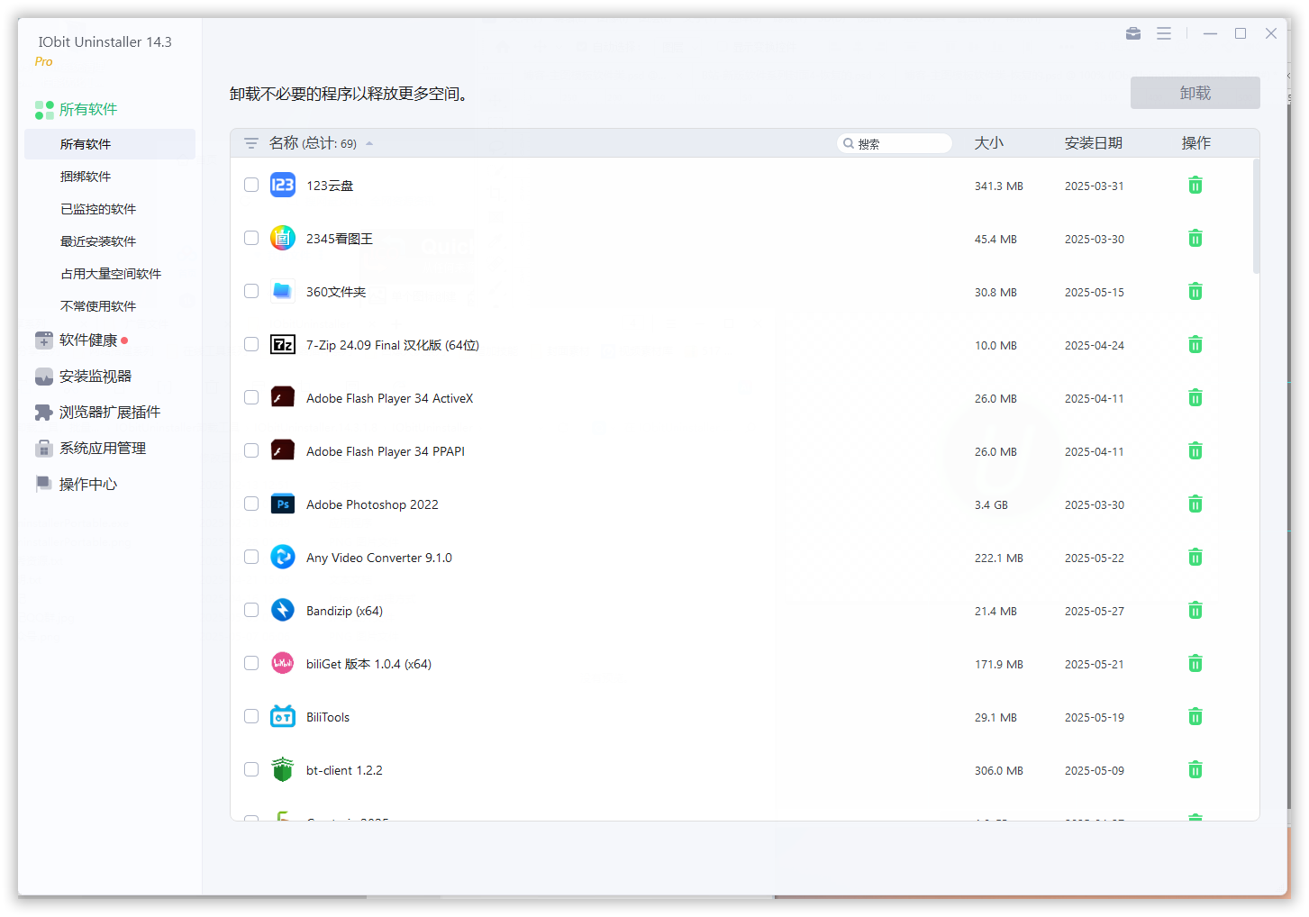Open the hamburger options menu in title bar
This screenshot has width=1309, height=917.
1164,33
